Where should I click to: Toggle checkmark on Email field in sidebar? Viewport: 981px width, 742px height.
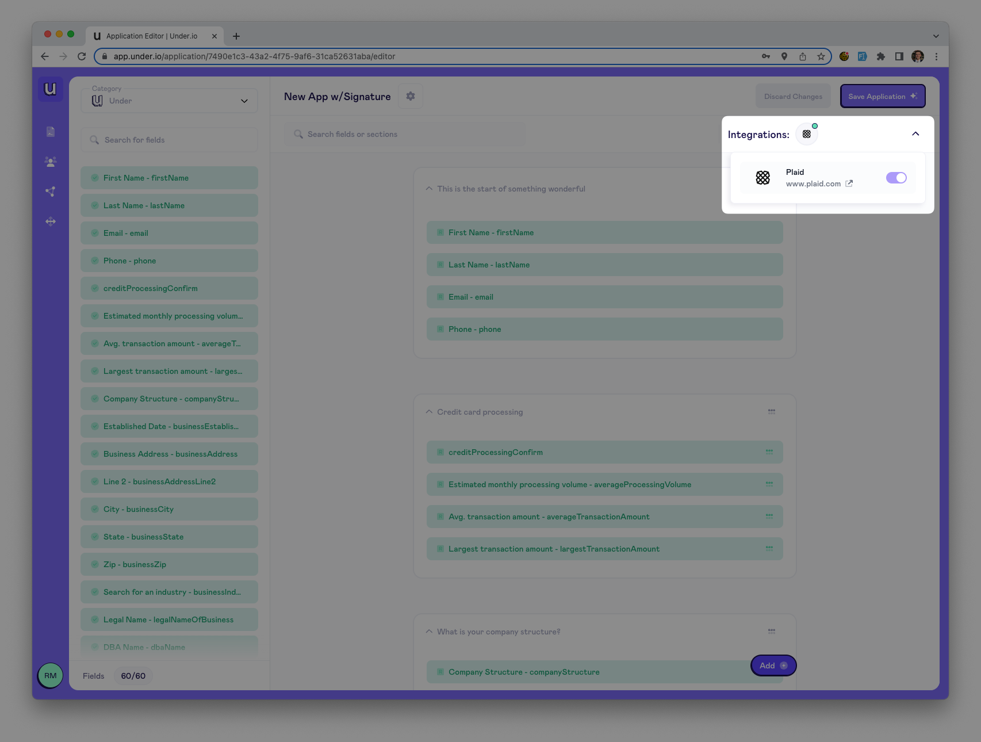(x=95, y=233)
